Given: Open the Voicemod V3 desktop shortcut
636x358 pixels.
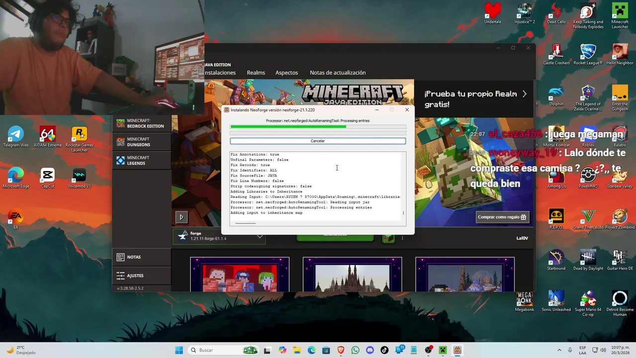Looking at the screenshot, I should pos(79,178).
